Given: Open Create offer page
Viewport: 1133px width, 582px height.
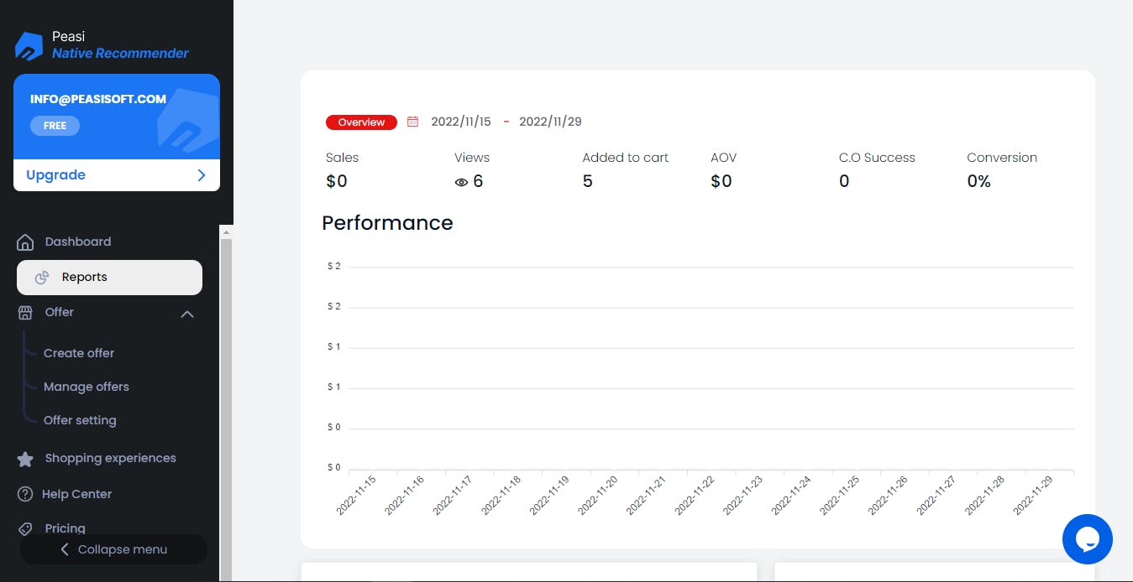Looking at the screenshot, I should coord(79,353).
